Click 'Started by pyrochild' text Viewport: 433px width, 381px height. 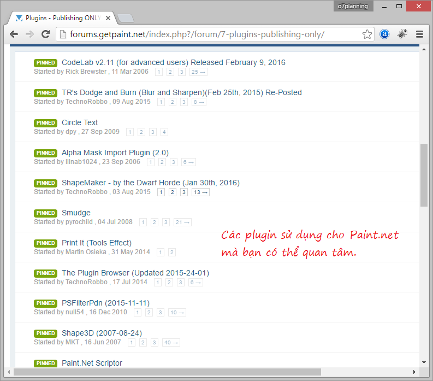(63, 222)
